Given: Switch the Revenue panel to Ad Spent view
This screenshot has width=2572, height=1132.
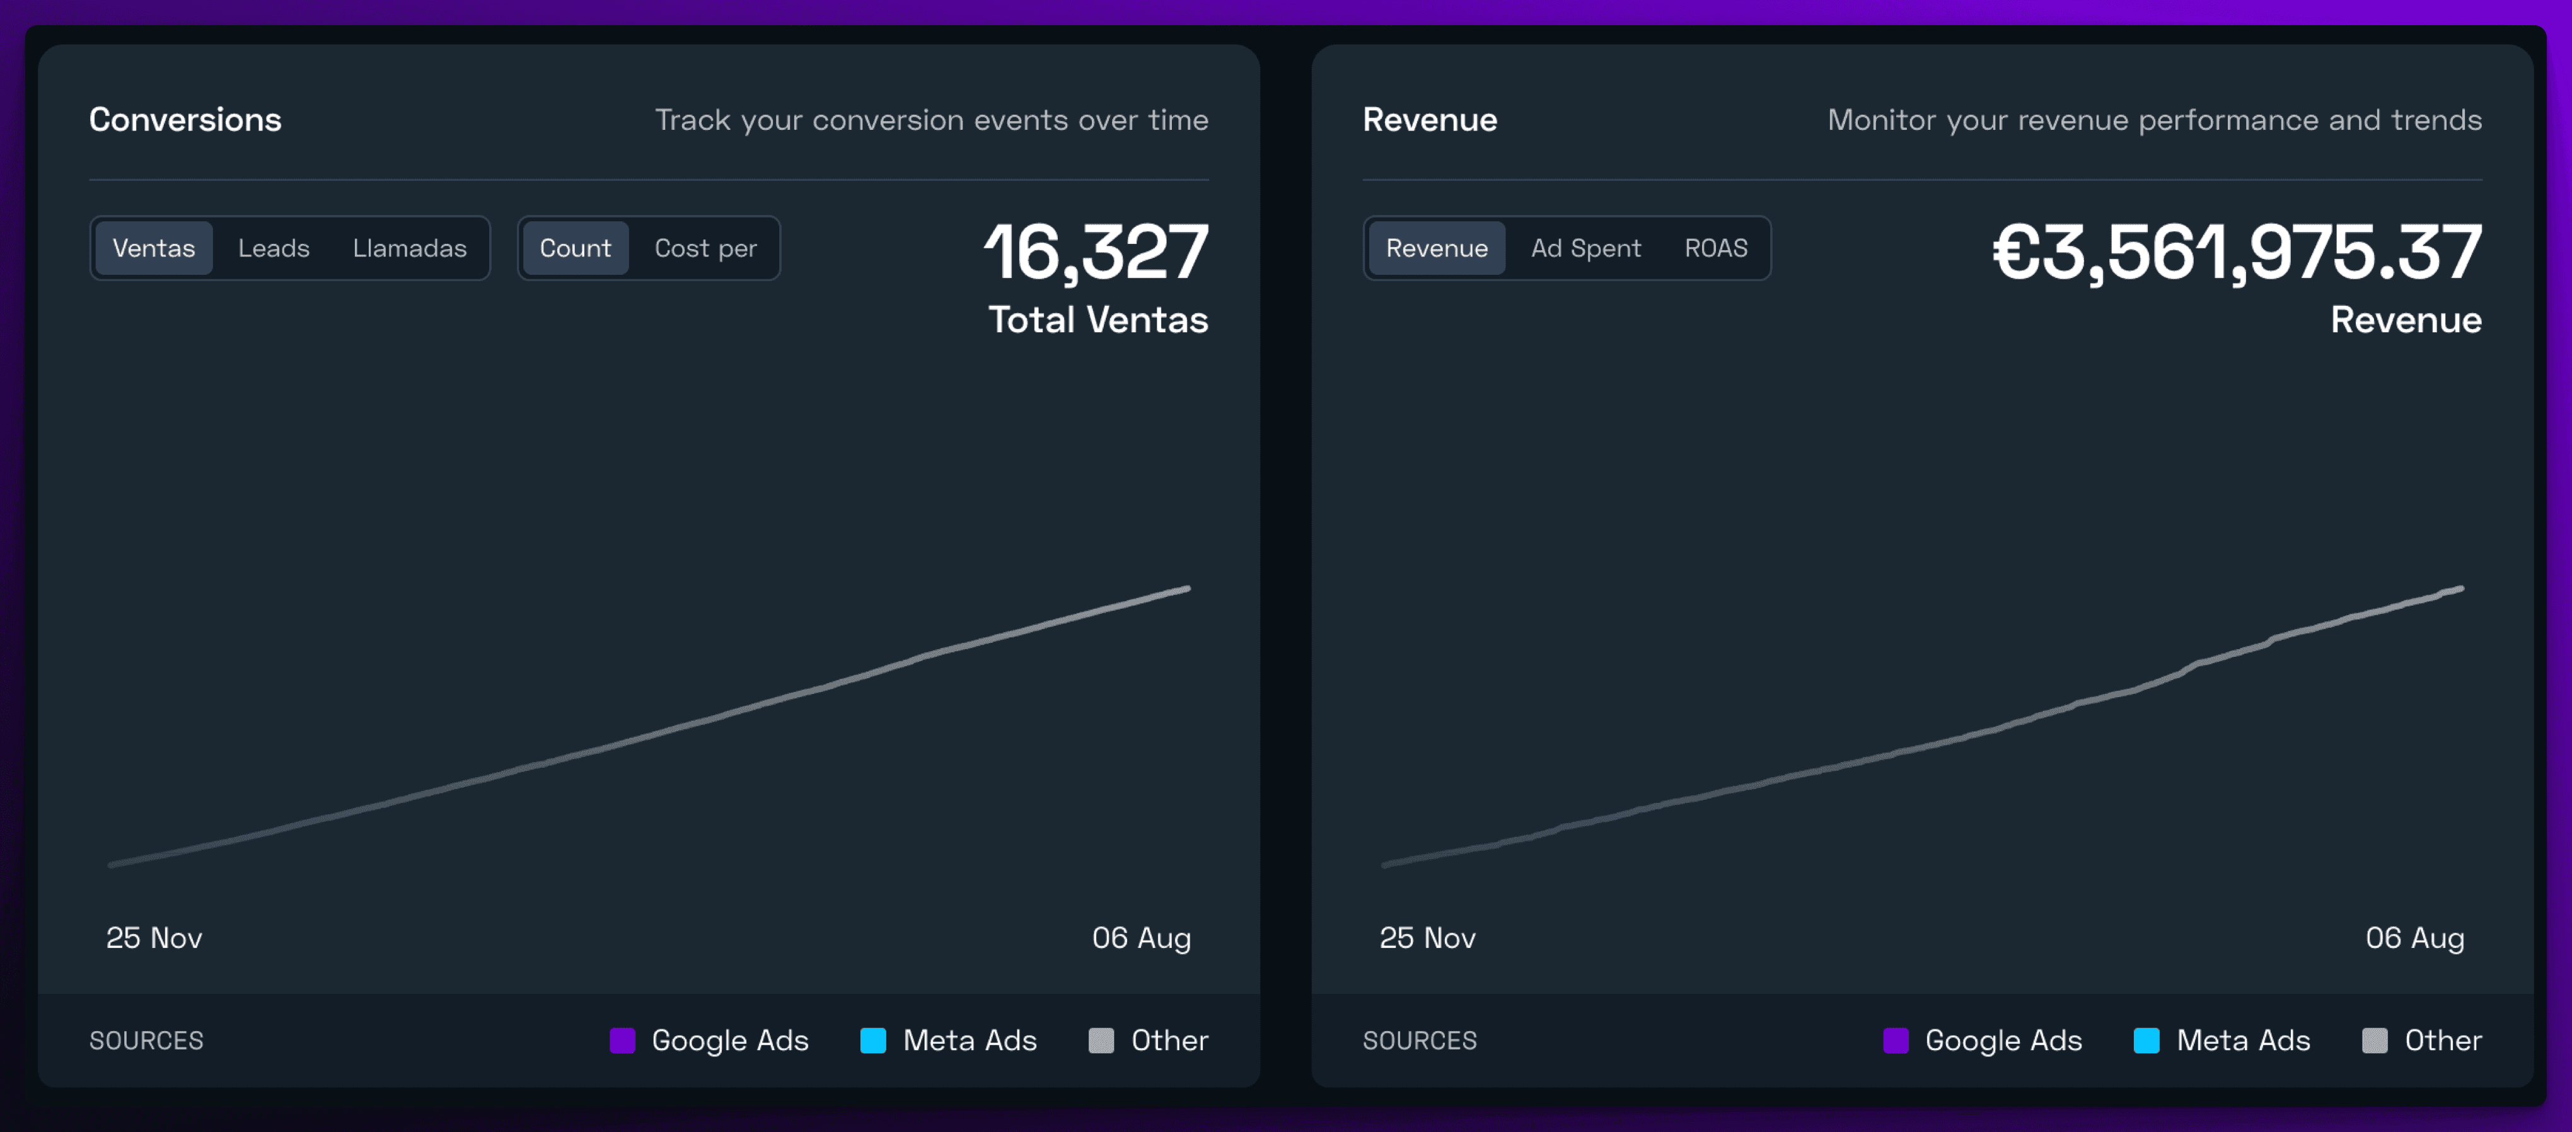Looking at the screenshot, I should click(1585, 248).
